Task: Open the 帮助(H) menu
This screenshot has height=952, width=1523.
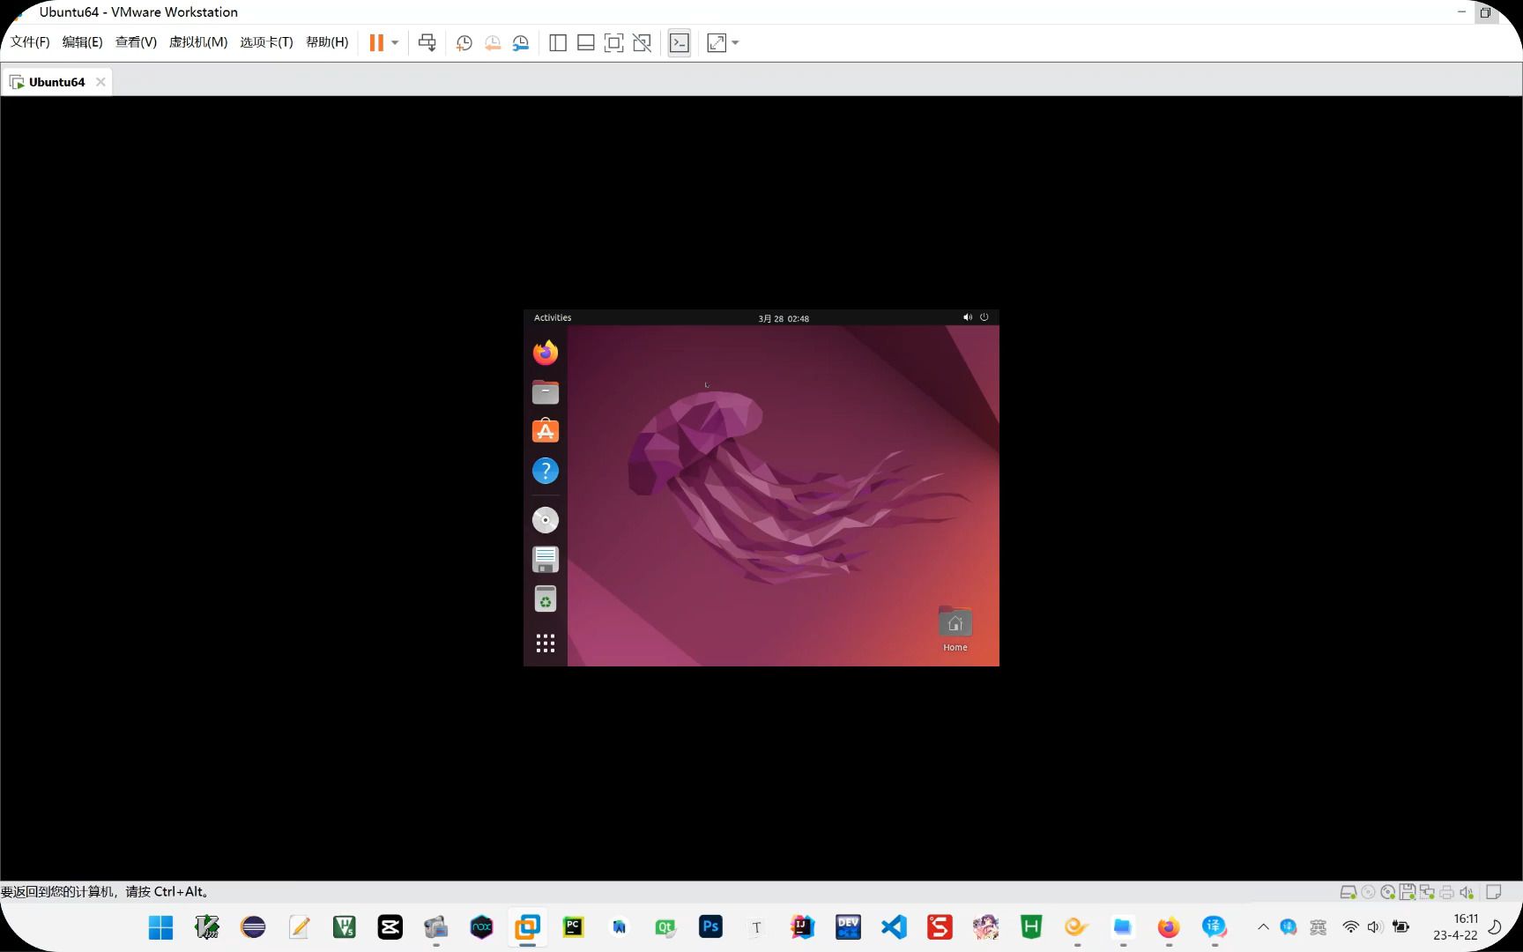Action: [x=327, y=42]
